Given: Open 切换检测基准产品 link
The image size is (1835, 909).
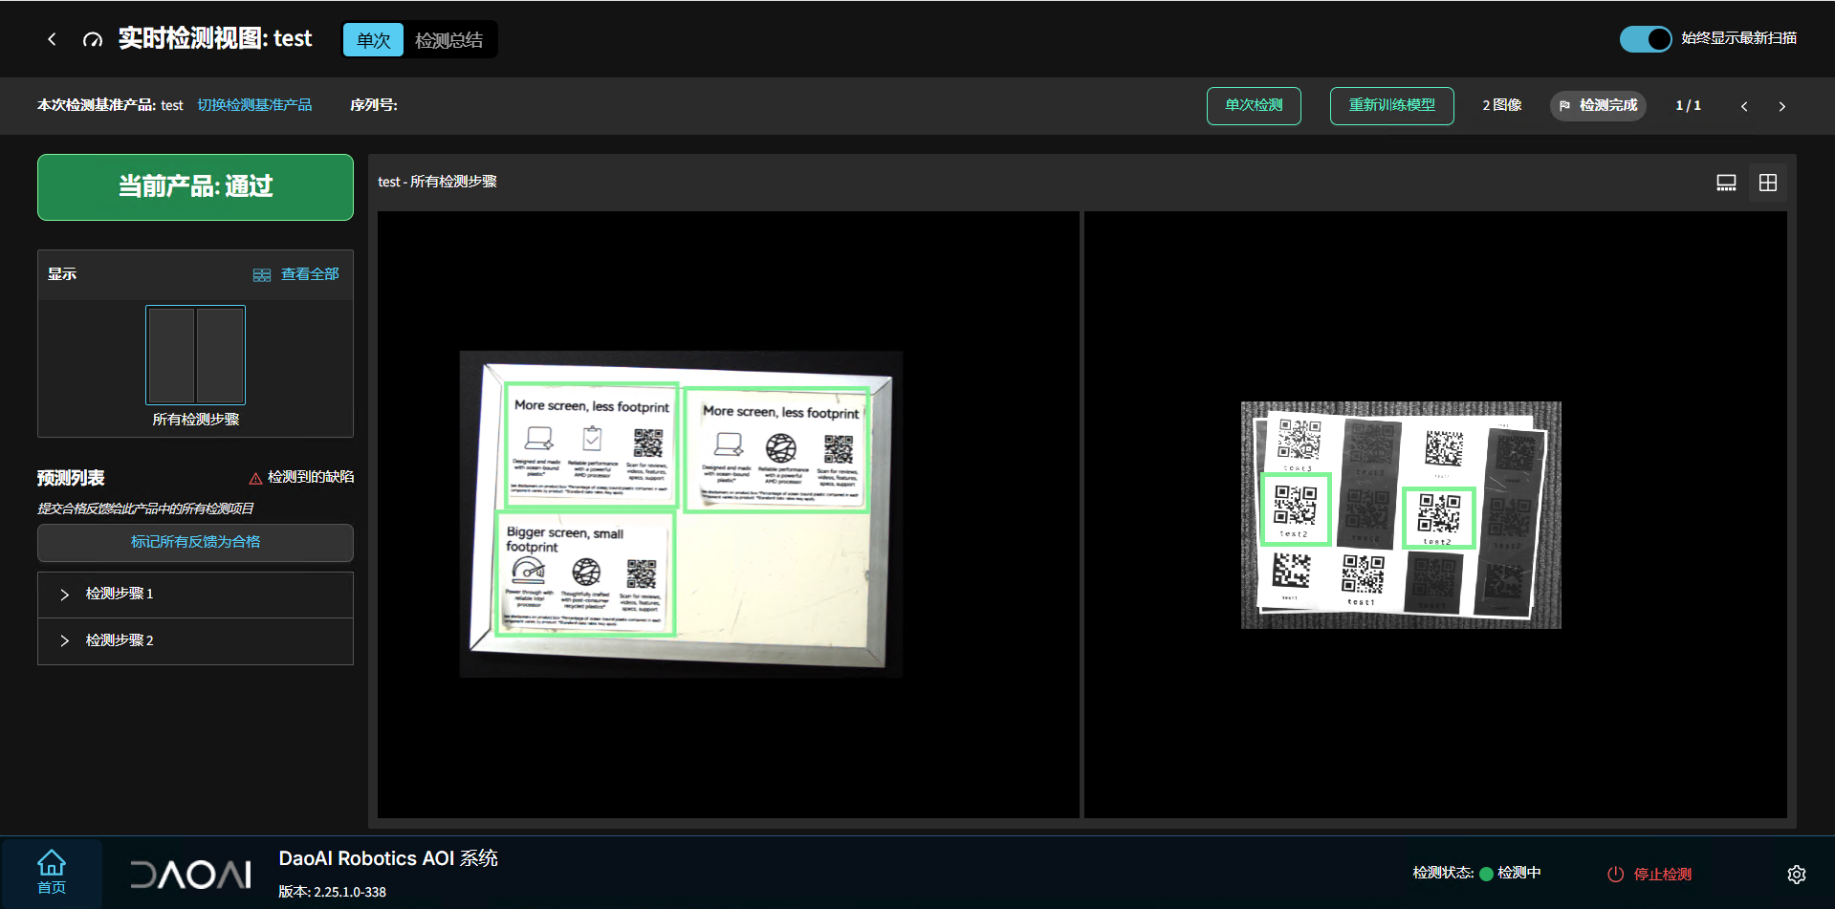Looking at the screenshot, I should pyautogui.click(x=254, y=105).
